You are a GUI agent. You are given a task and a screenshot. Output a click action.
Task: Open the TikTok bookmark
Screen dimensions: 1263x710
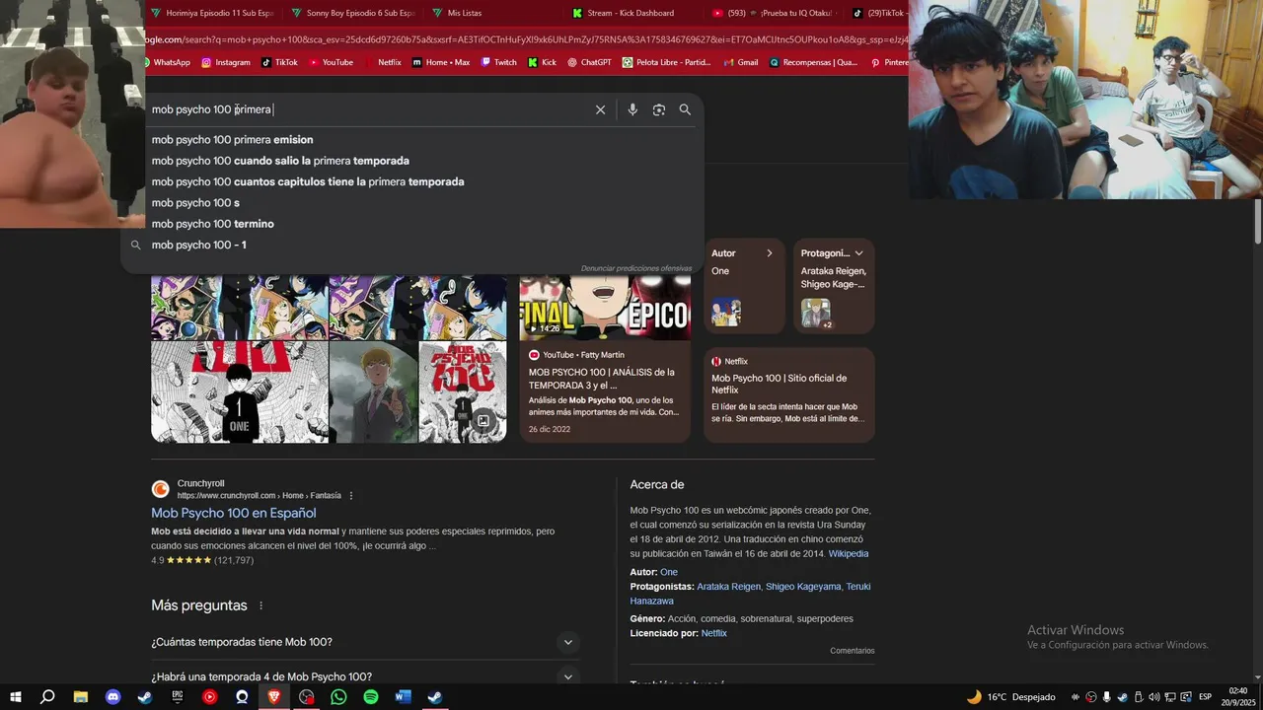coord(279,62)
